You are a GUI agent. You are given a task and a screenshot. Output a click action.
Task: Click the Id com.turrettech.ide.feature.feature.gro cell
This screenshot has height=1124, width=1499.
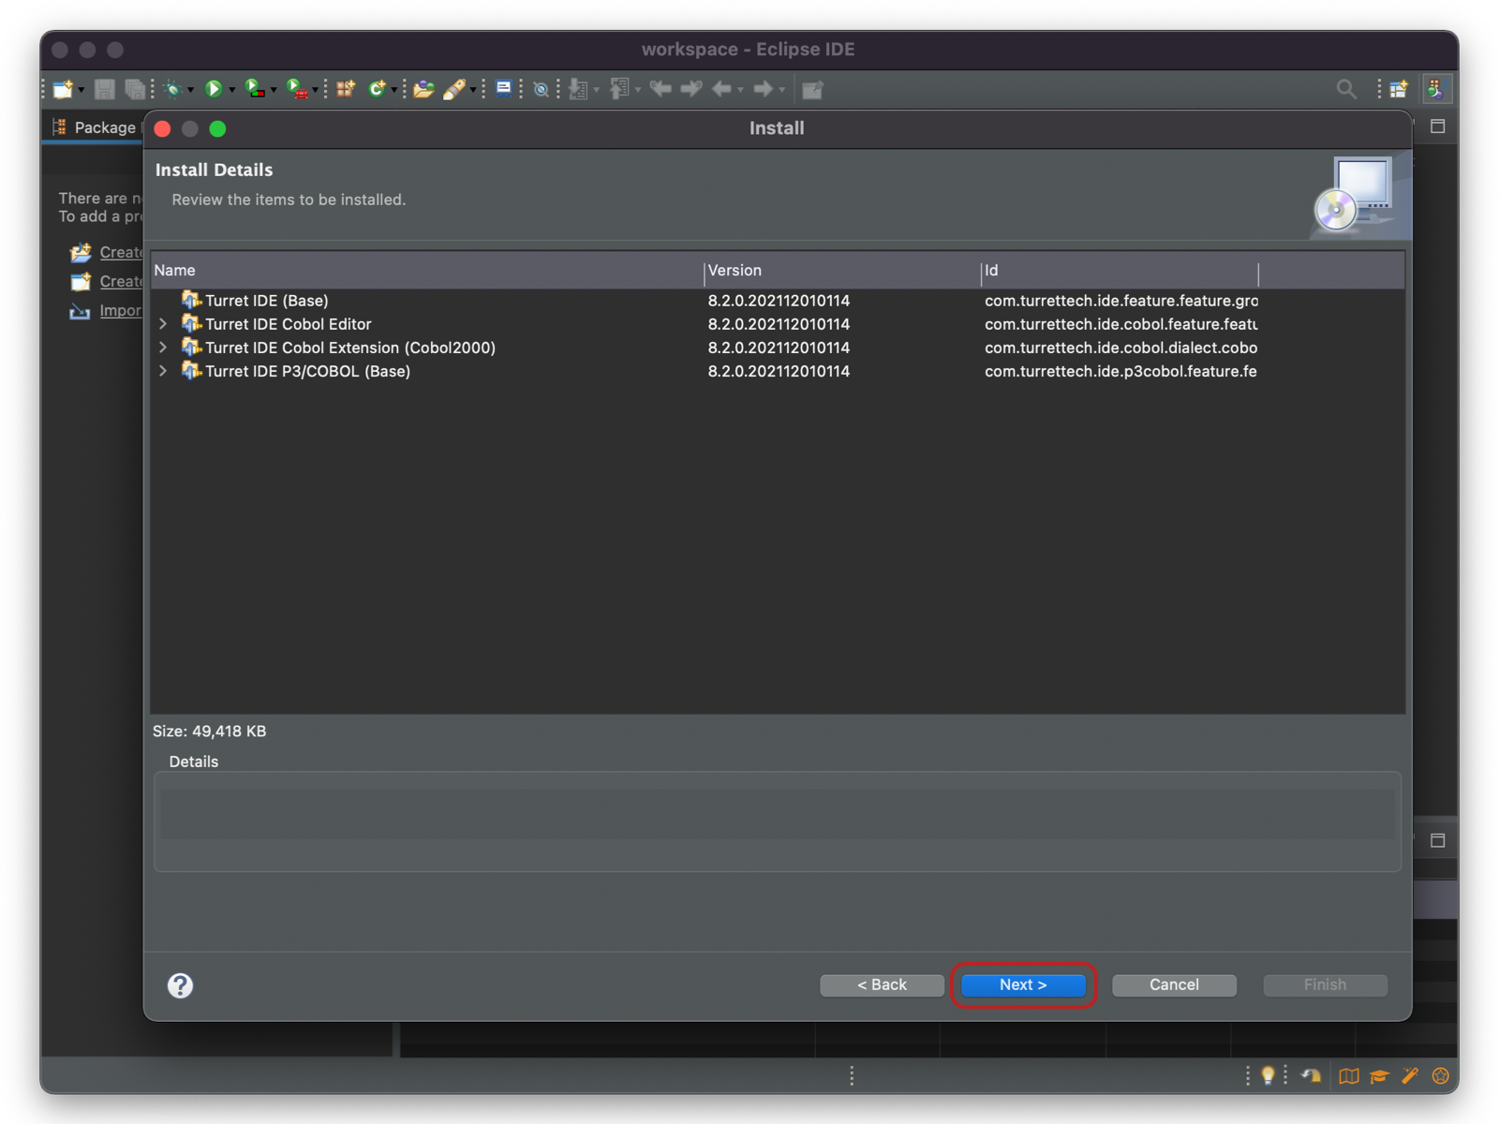click(x=1121, y=301)
